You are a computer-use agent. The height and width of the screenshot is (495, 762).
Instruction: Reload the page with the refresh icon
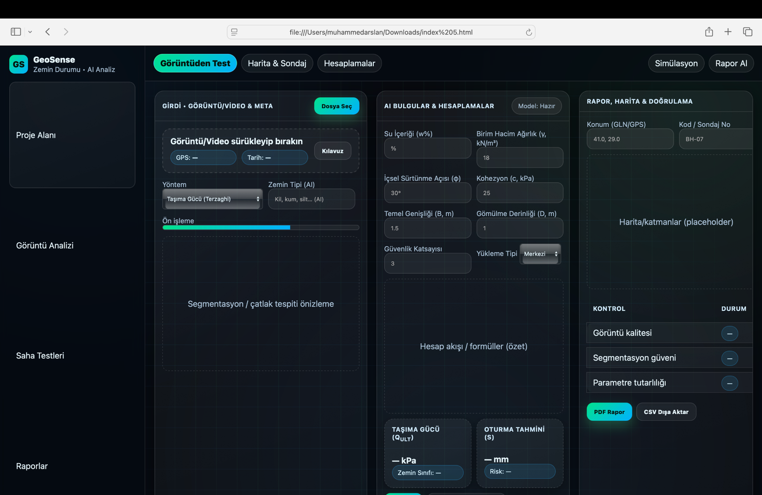[528, 32]
